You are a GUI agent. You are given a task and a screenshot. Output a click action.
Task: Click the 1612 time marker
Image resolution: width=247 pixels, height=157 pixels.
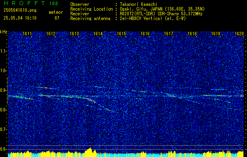click(51, 34)
